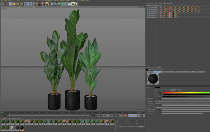Viewport: 210px width, 132px height.
Task: Click the color picker eyedropper icon
Action: point(184,90)
